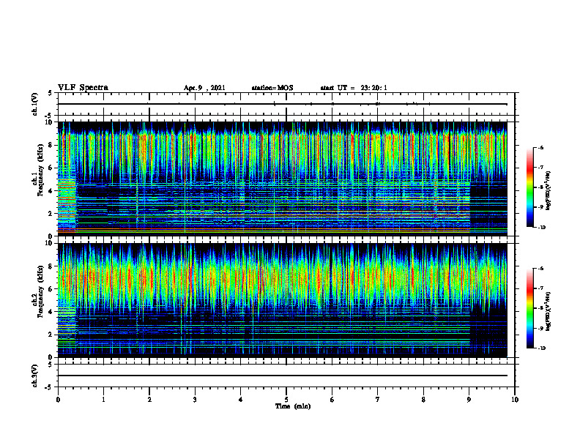Image resolution: width=580 pixels, height=448 pixels.
Task: Click the 'station=MOS' label
Action: (272, 88)
